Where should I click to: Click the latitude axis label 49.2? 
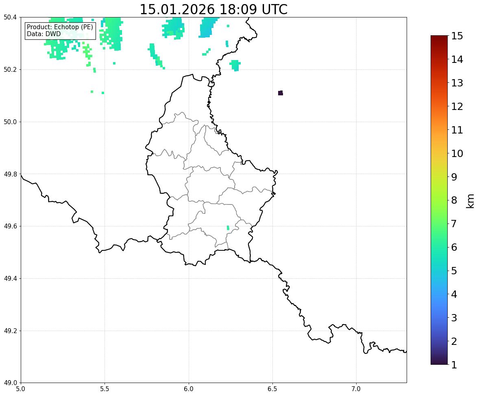(10, 331)
